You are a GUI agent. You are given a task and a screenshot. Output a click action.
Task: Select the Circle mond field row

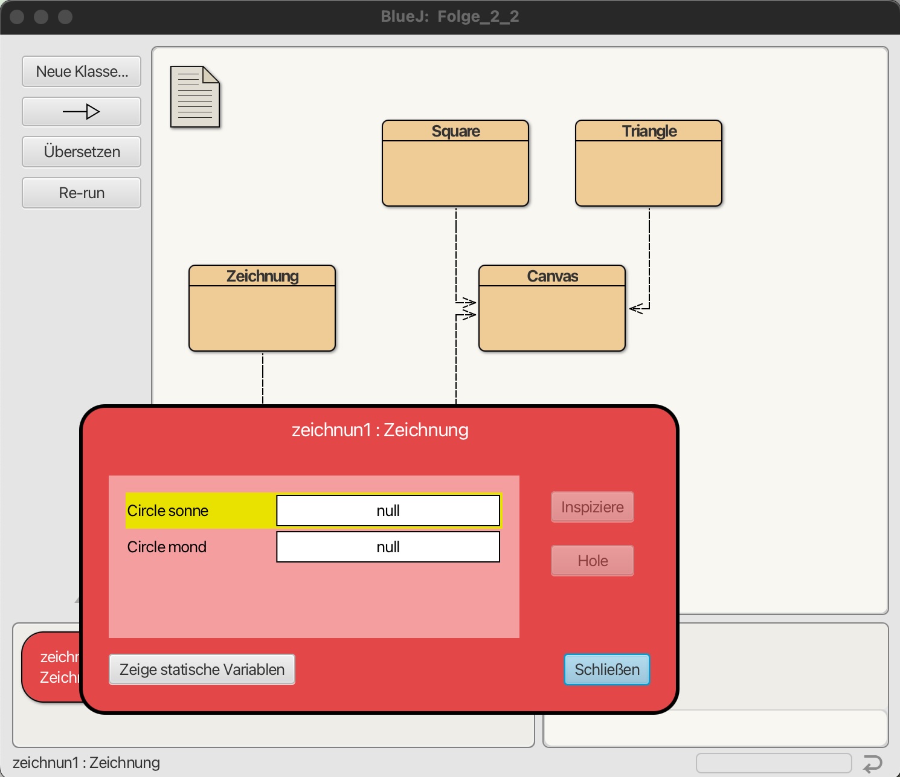[199, 547]
